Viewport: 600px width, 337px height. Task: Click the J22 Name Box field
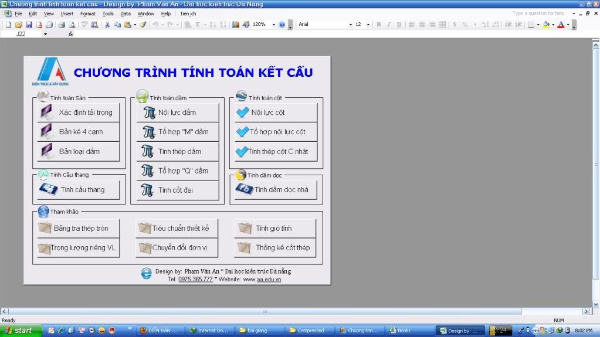tap(23, 34)
